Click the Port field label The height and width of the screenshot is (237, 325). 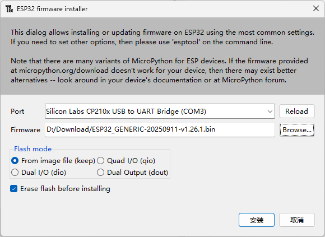pos(17,111)
